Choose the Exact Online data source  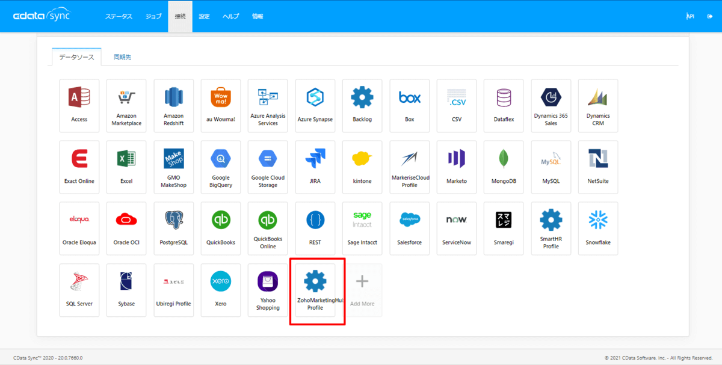(79, 167)
